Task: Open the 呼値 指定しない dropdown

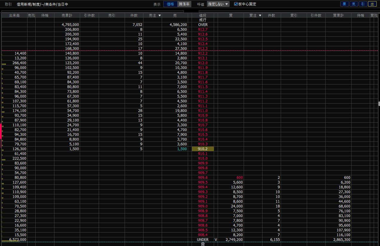Action: pos(218,4)
